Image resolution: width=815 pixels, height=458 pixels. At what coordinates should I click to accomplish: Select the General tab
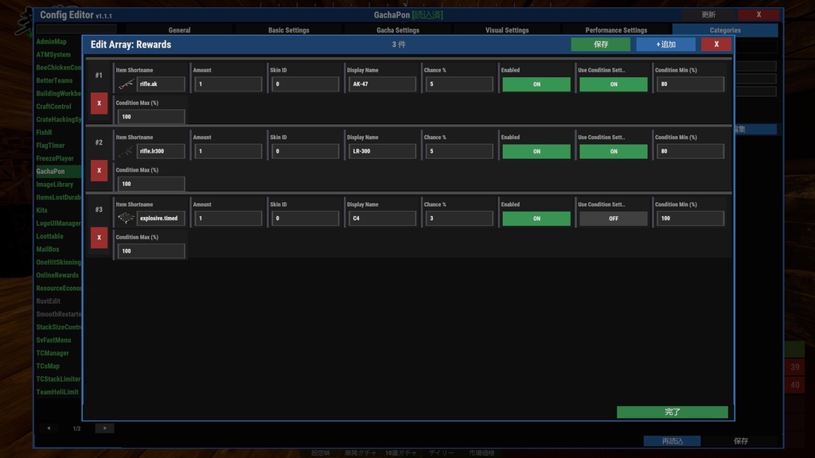click(179, 29)
